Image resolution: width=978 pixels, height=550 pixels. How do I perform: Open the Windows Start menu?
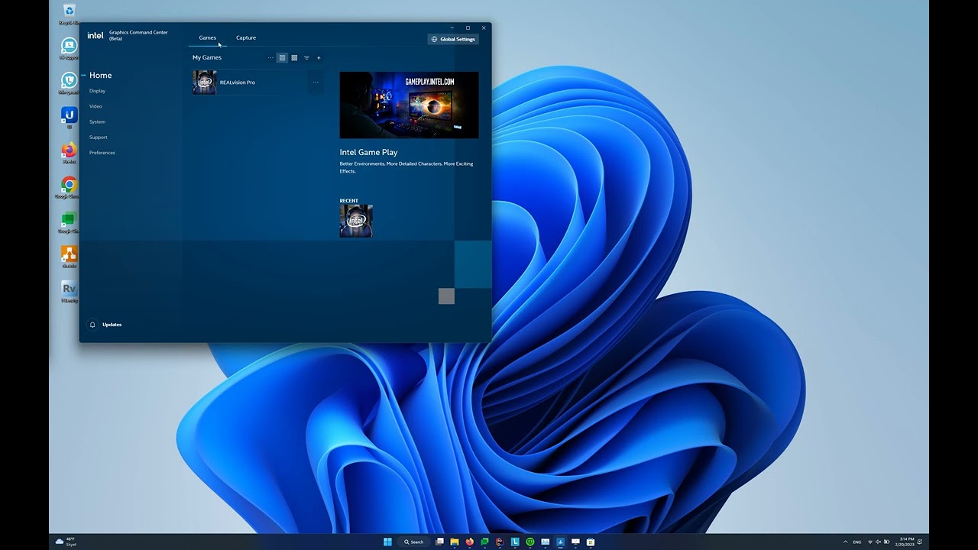[x=387, y=542]
